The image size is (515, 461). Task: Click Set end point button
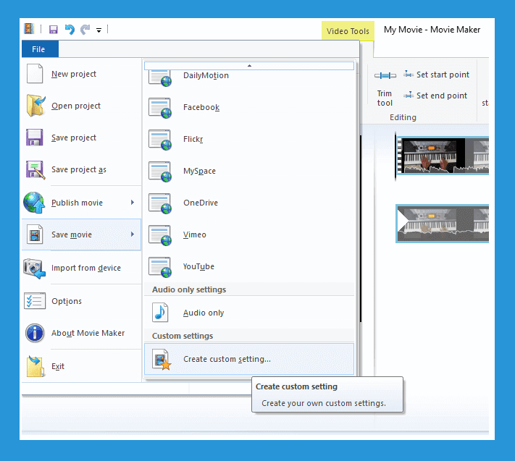[x=435, y=96]
